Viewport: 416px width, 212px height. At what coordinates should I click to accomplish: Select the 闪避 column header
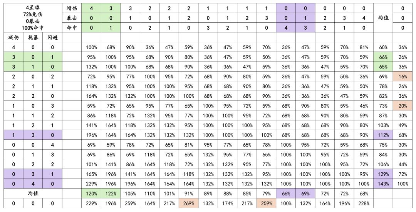click(x=52, y=37)
